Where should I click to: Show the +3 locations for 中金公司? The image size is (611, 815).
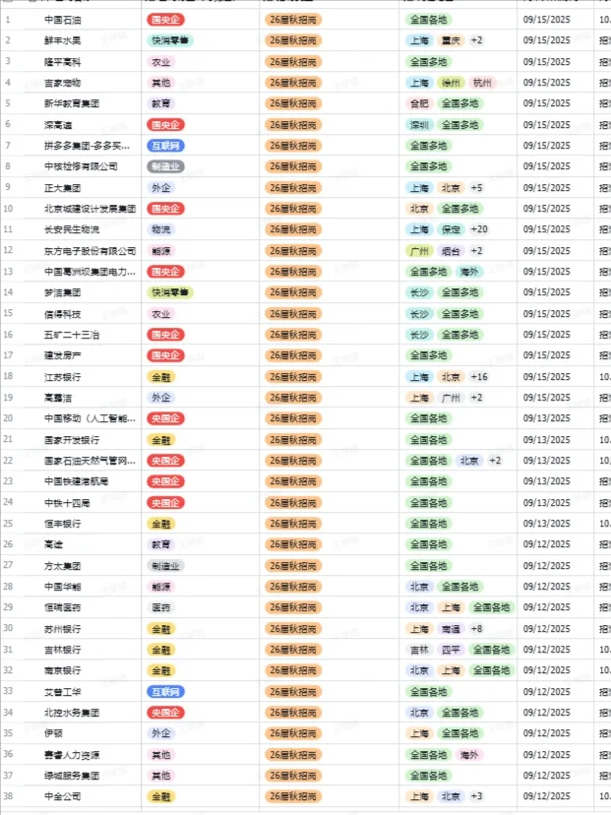pos(476,796)
